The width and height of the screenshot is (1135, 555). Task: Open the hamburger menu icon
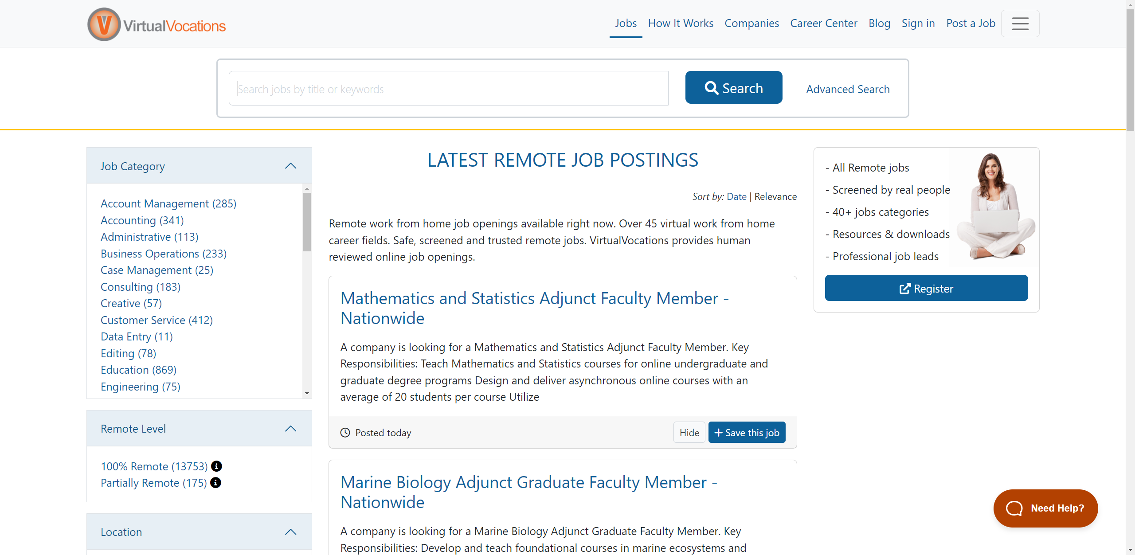tap(1020, 23)
